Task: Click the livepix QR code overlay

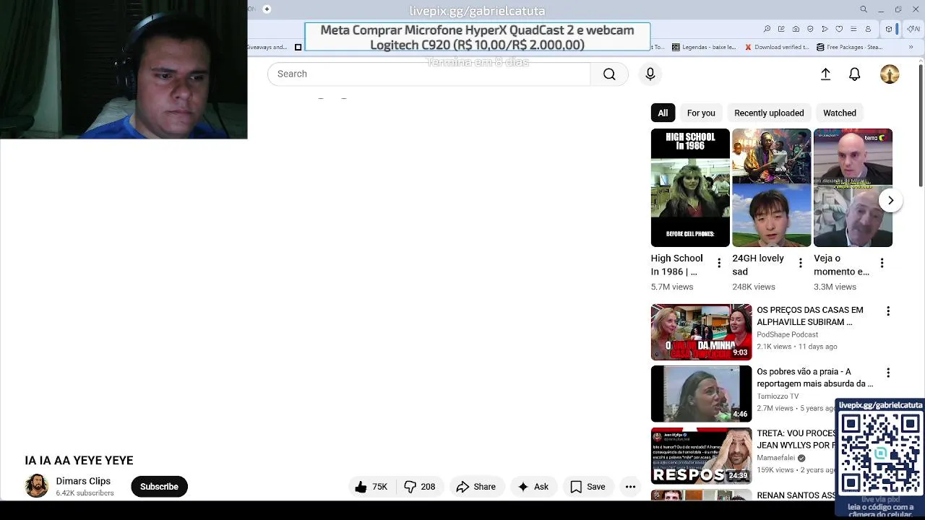Action: 880,453
